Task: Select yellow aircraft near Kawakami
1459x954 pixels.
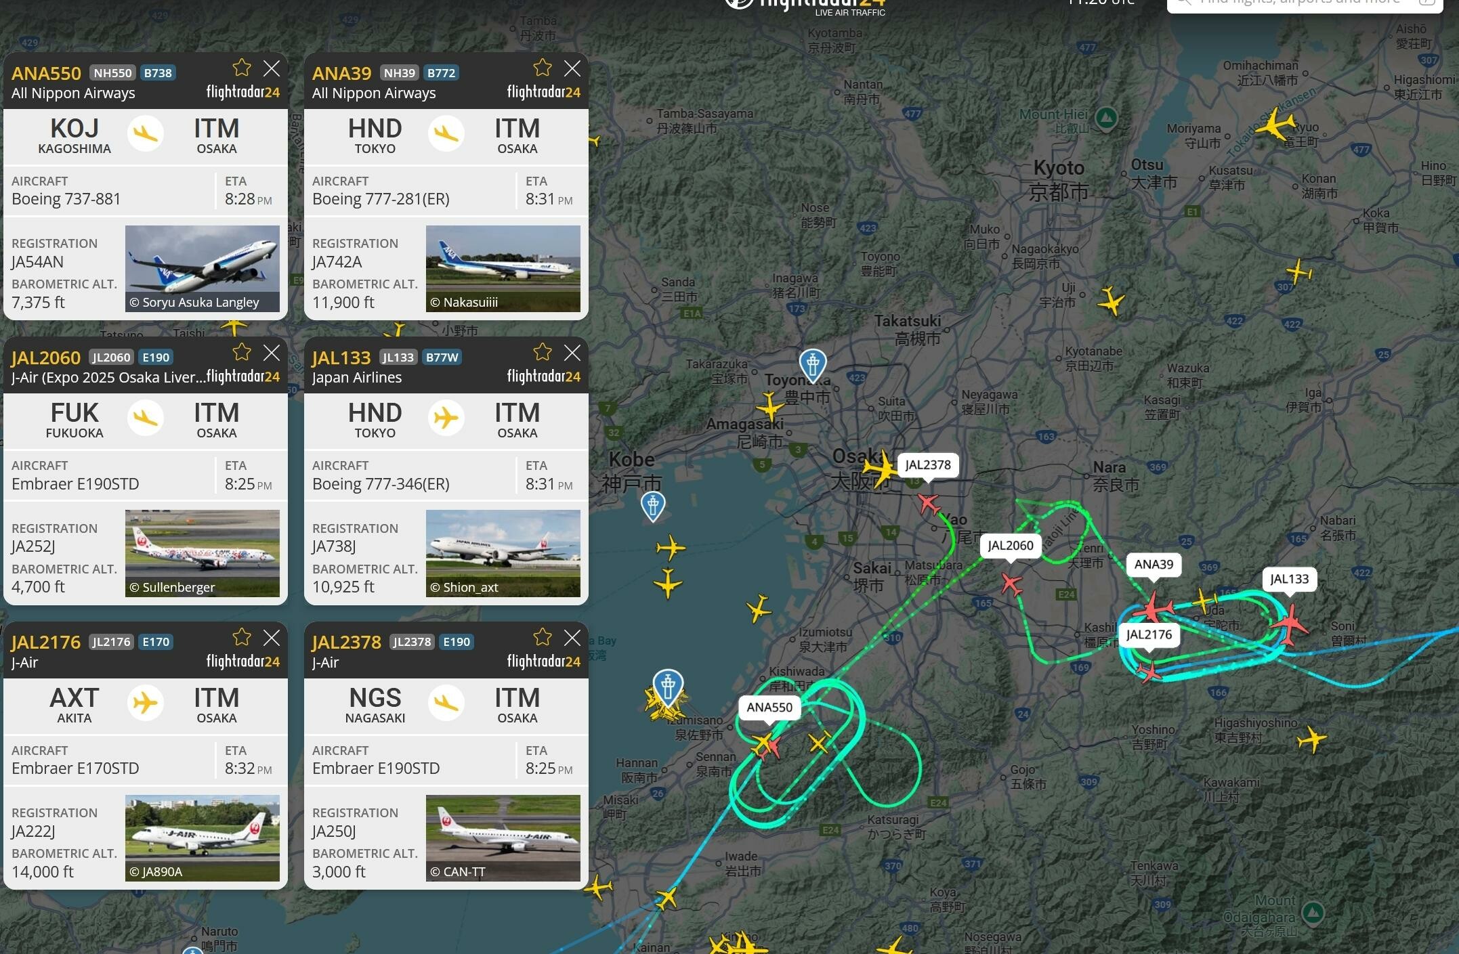Action: (x=1312, y=739)
